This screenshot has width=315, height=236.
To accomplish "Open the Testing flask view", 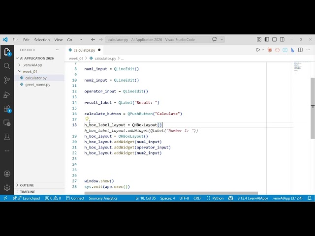I will tap(7, 137).
